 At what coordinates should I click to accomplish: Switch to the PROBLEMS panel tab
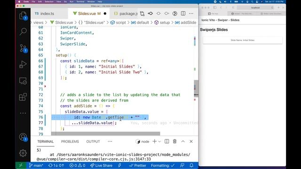click(x=70, y=141)
